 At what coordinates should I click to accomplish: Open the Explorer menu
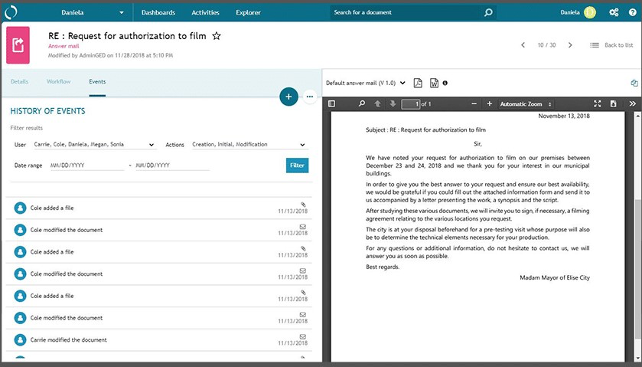click(248, 12)
